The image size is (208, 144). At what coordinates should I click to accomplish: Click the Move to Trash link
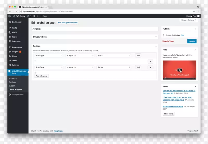(168, 41)
